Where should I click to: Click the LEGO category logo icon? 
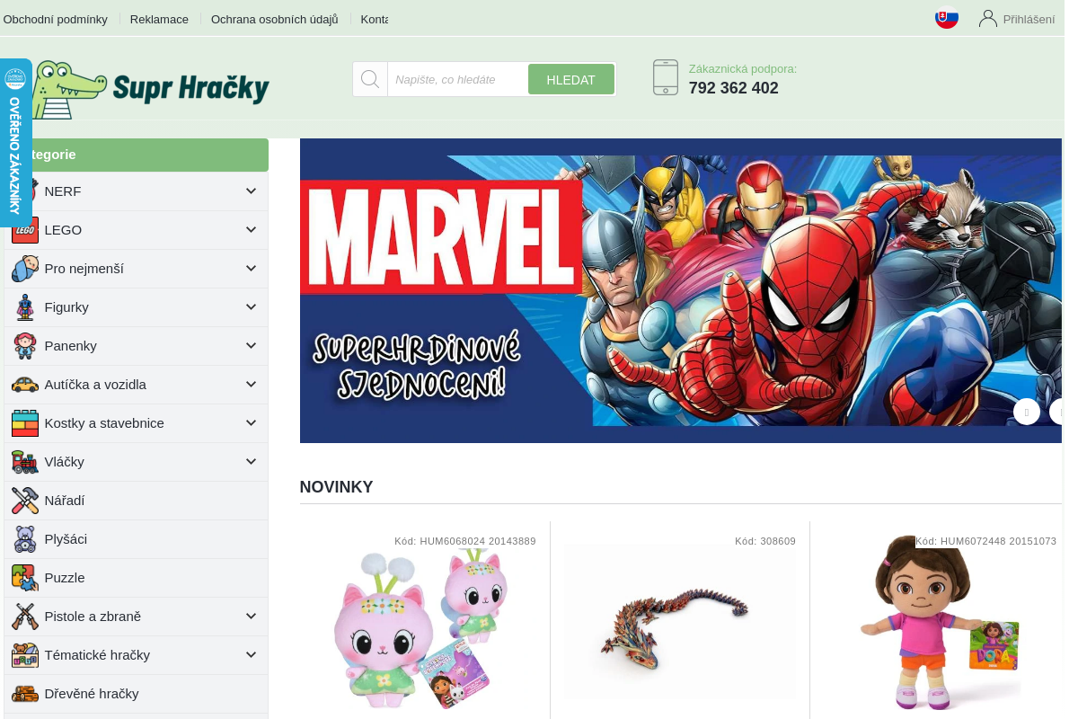pyautogui.click(x=25, y=230)
